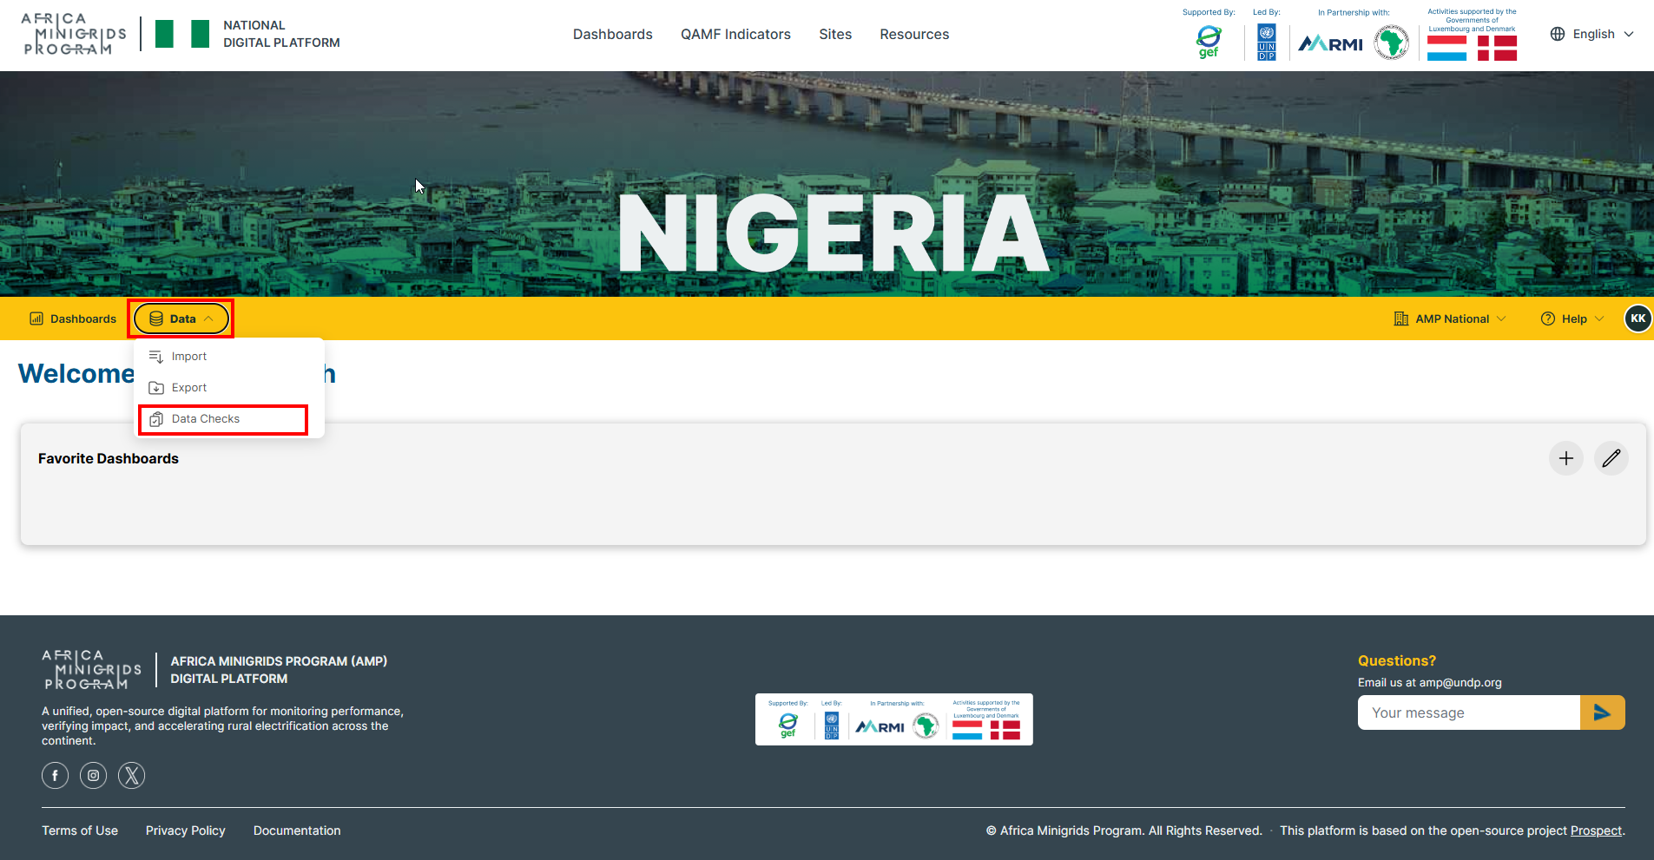Send the message with arrow button

click(x=1603, y=712)
